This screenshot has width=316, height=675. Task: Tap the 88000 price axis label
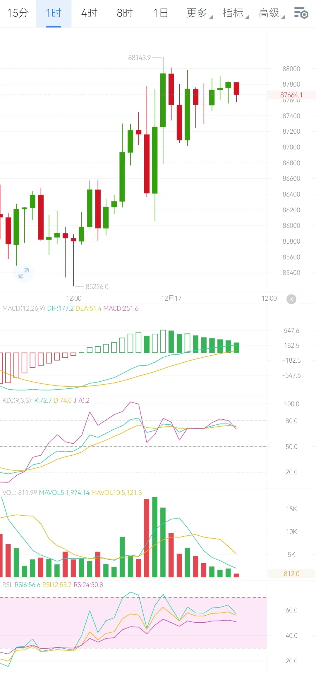pyautogui.click(x=291, y=69)
